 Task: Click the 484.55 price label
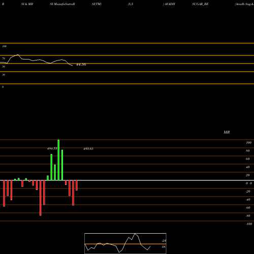coord(52,149)
